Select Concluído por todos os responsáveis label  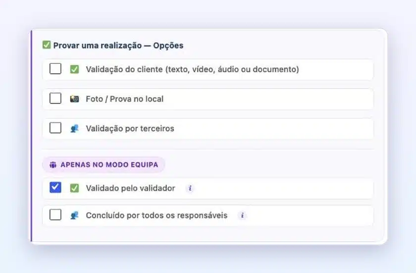tap(156, 215)
